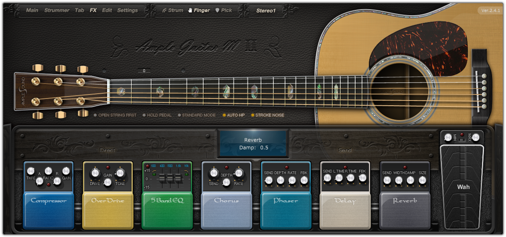Screen dimensions: 506x237
Task: Toggle the Phaser power LED
Action: pyautogui.click(x=286, y=167)
